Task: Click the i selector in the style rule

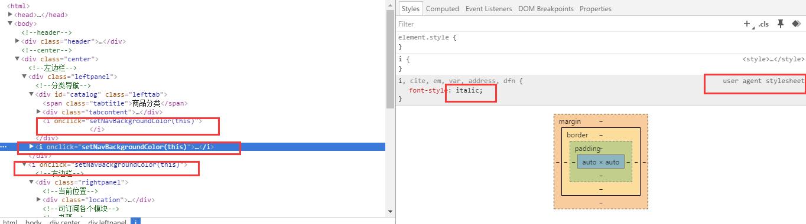Action: (400, 60)
